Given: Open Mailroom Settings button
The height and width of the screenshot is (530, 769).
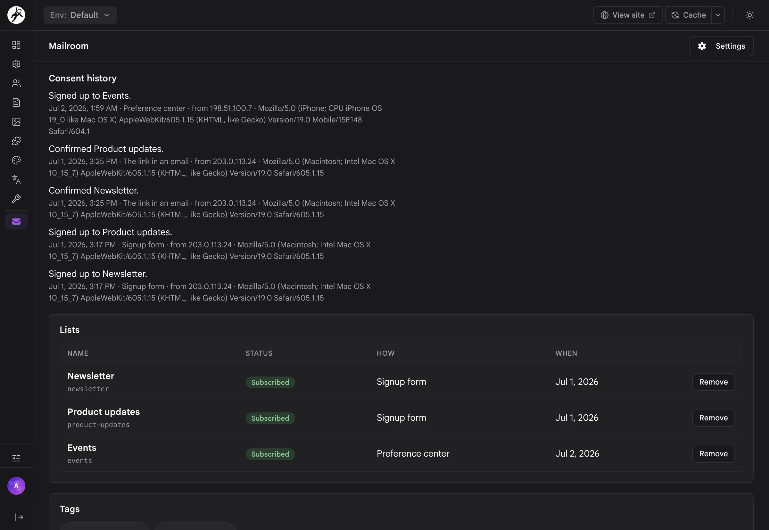Looking at the screenshot, I should tap(721, 46).
